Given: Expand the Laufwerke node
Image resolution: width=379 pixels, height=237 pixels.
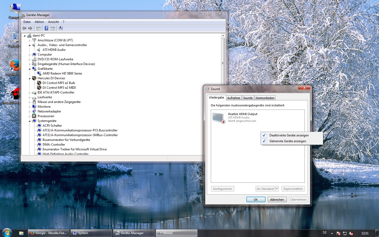Looking at the screenshot, I should [29, 97].
